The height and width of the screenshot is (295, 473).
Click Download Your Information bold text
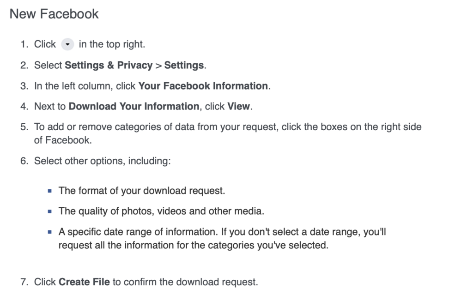[x=134, y=106]
